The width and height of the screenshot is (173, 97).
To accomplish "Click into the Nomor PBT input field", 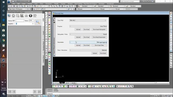I will pos(20,20).
